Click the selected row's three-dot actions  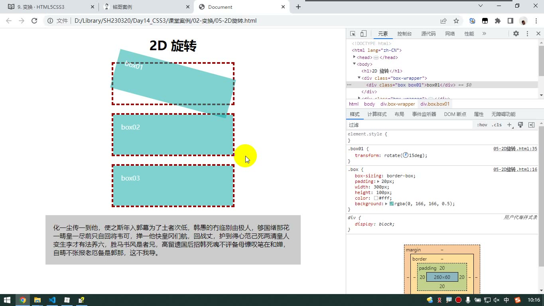[x=349, y=85]
